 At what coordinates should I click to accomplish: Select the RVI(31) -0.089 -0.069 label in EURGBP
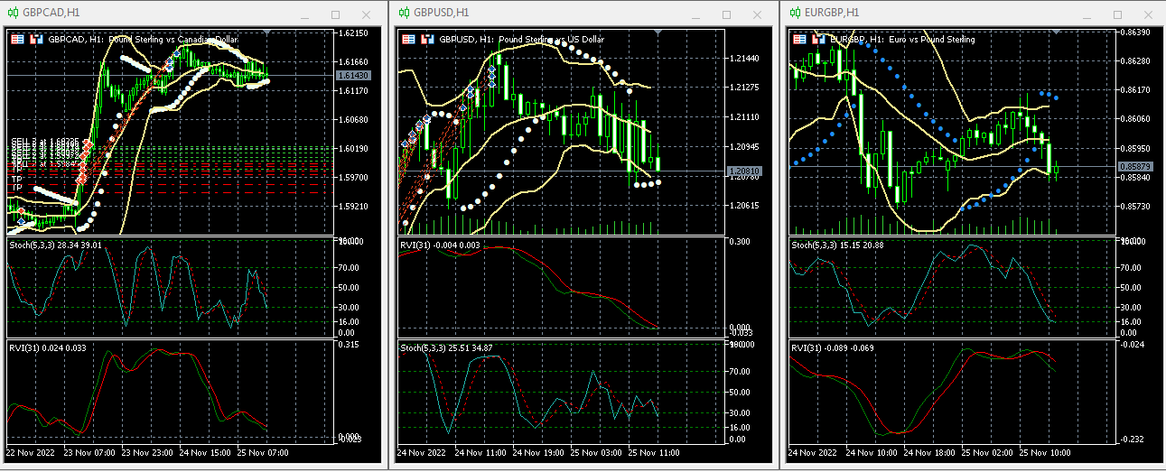click(835, 347)
